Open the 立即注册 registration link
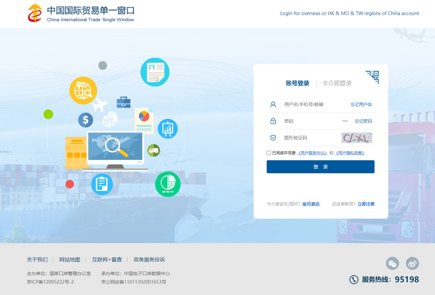The image size is (435, 295). (366, 204)
